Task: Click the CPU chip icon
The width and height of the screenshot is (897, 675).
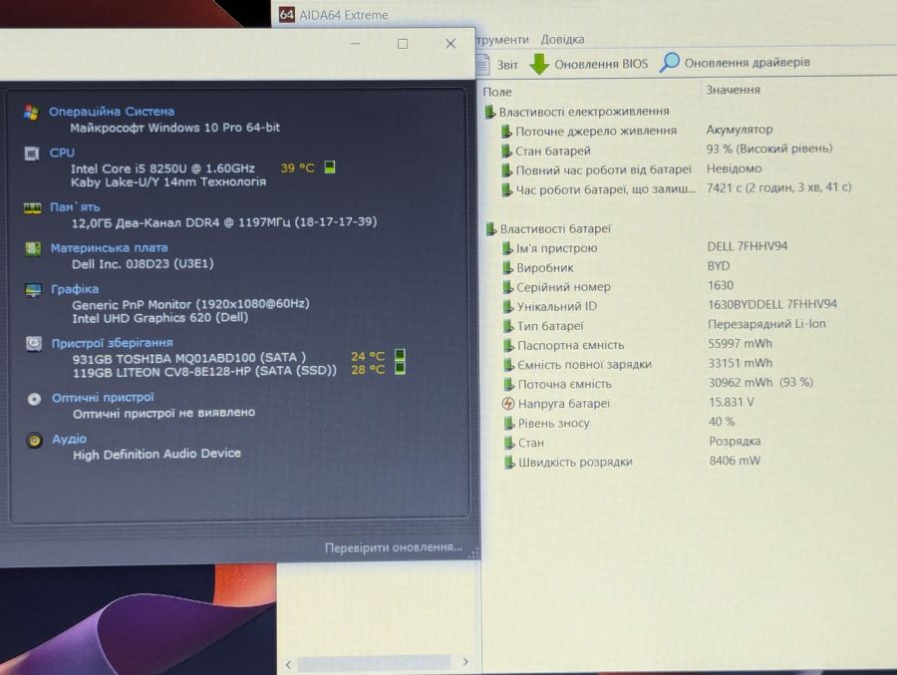Action: pyautogui.click(x=32, y=154)
